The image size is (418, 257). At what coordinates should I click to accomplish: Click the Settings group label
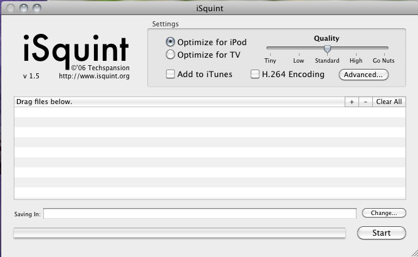165,24
